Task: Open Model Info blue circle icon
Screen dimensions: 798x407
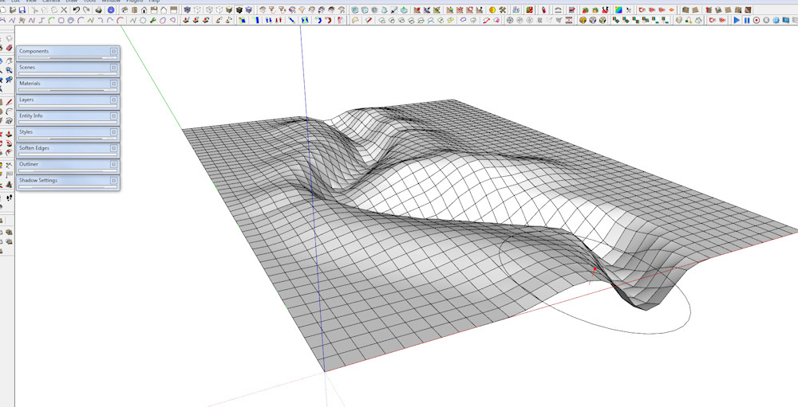Action: point(111,10)
